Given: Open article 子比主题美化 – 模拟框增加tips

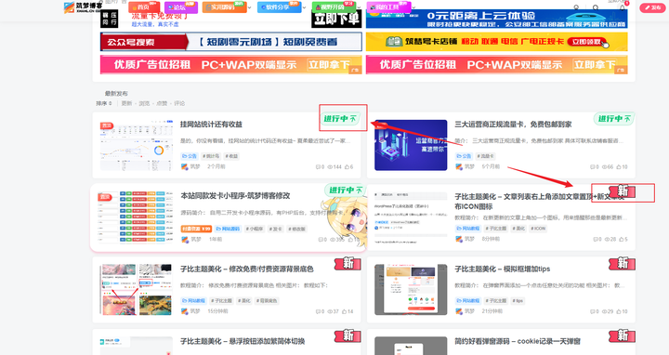Looking at the screenshot, I should 502,269.
